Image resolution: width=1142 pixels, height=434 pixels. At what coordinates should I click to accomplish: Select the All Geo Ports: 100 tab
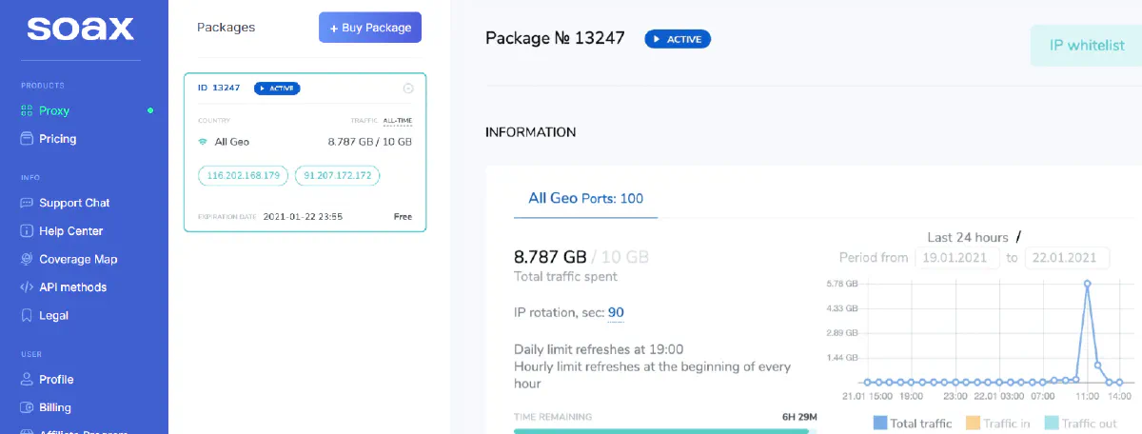(x=585, y=198)
